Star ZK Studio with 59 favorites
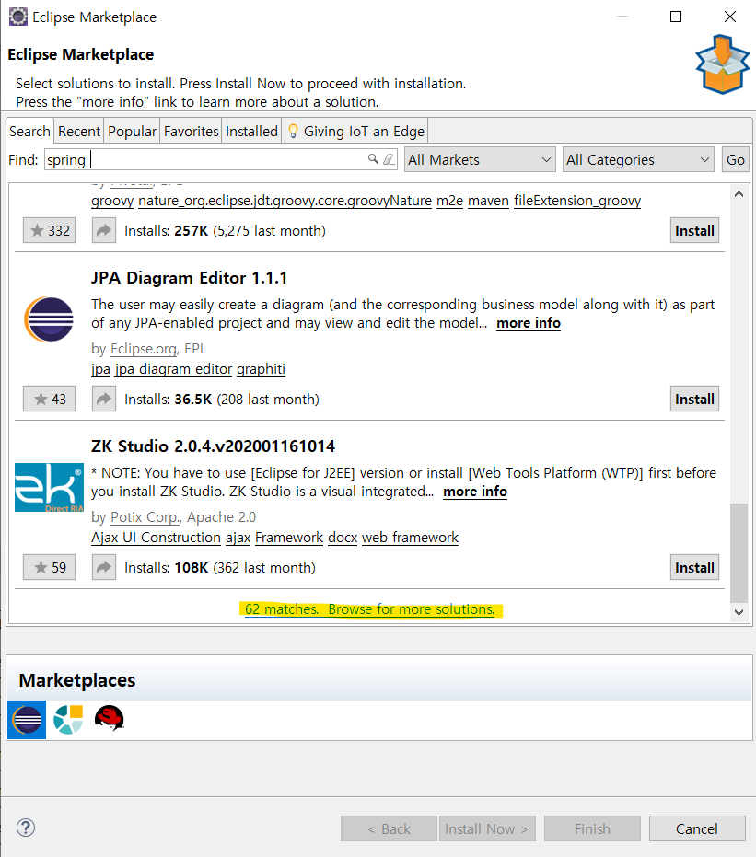The height and width of the screenshot is (857, 756). tap(49, 567)
